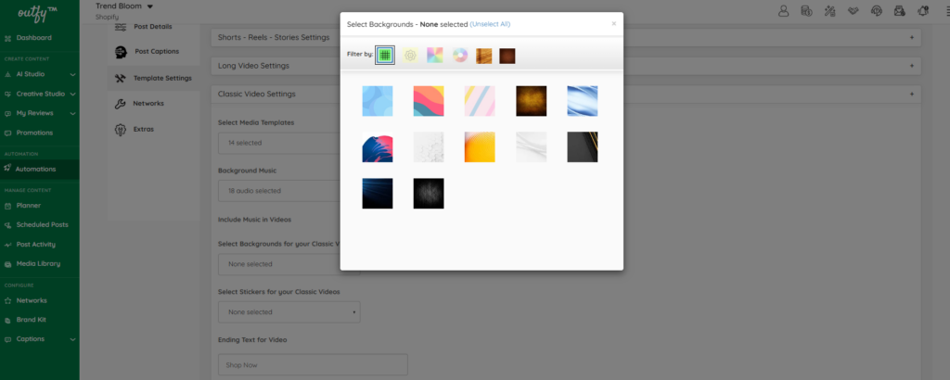
Task: Click the Shop Now ending text field
Action: tap(313, 365)
